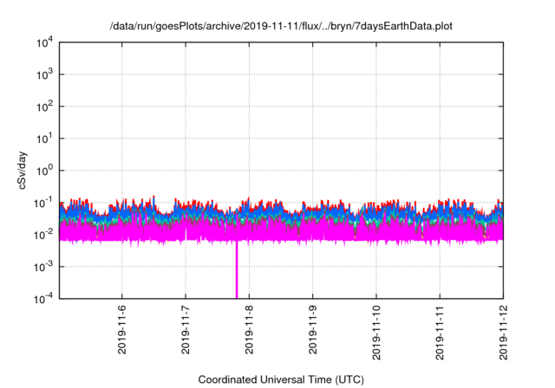Click the 10^-4 y-axis tick label
This screenshot has width=555, height=388.
pos(44,299)
